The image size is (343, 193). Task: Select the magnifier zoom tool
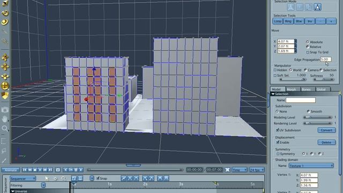(5, 128)
